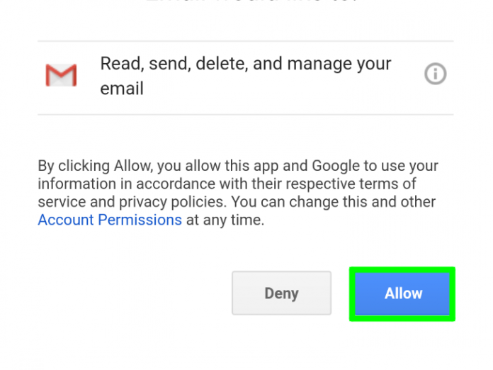This screenshot has height=370, width=493.
Task: Open the permission details info icon
Action: [435, 74]
